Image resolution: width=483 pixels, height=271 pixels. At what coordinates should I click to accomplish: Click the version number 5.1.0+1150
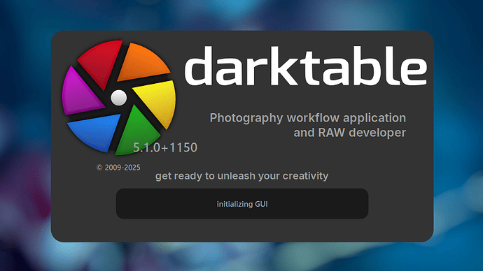coord(165,147)
